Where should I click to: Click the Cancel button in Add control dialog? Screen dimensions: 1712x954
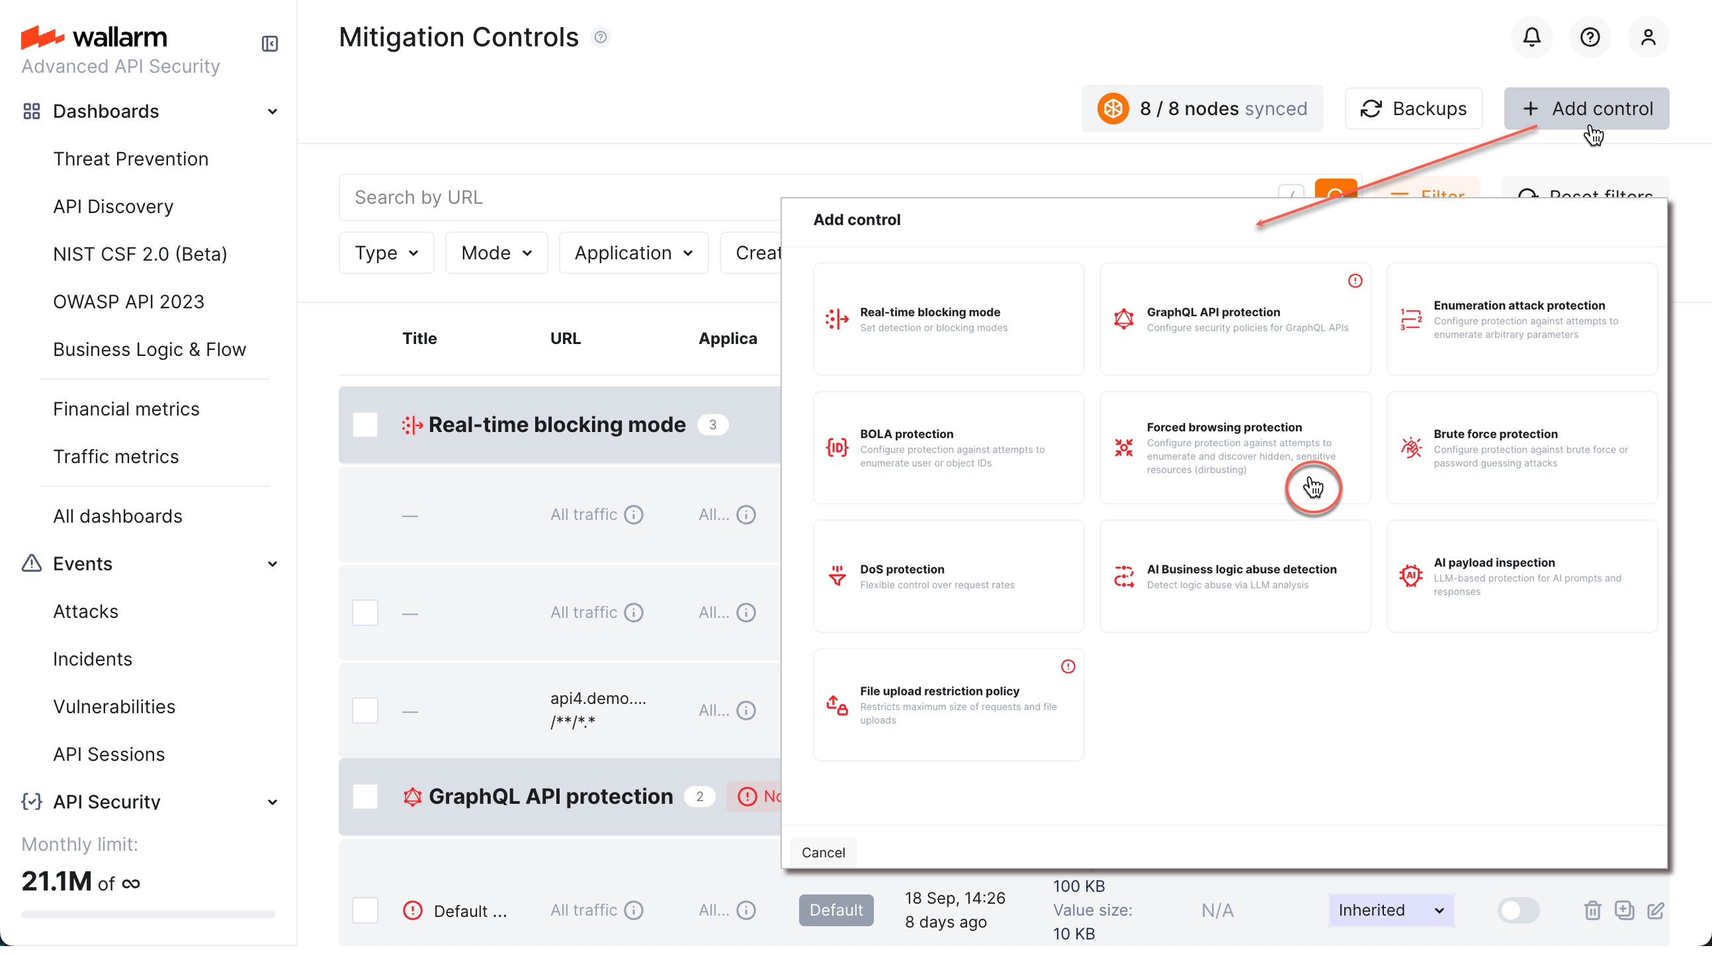click(824, 851)
